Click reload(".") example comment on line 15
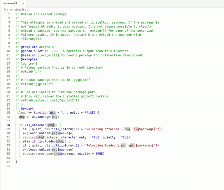Screen dimensions: 224x190 [31, 72]
